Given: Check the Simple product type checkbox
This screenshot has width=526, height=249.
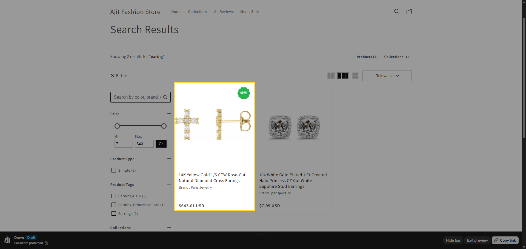Looking at the screenshot, I should coord(114,170).
